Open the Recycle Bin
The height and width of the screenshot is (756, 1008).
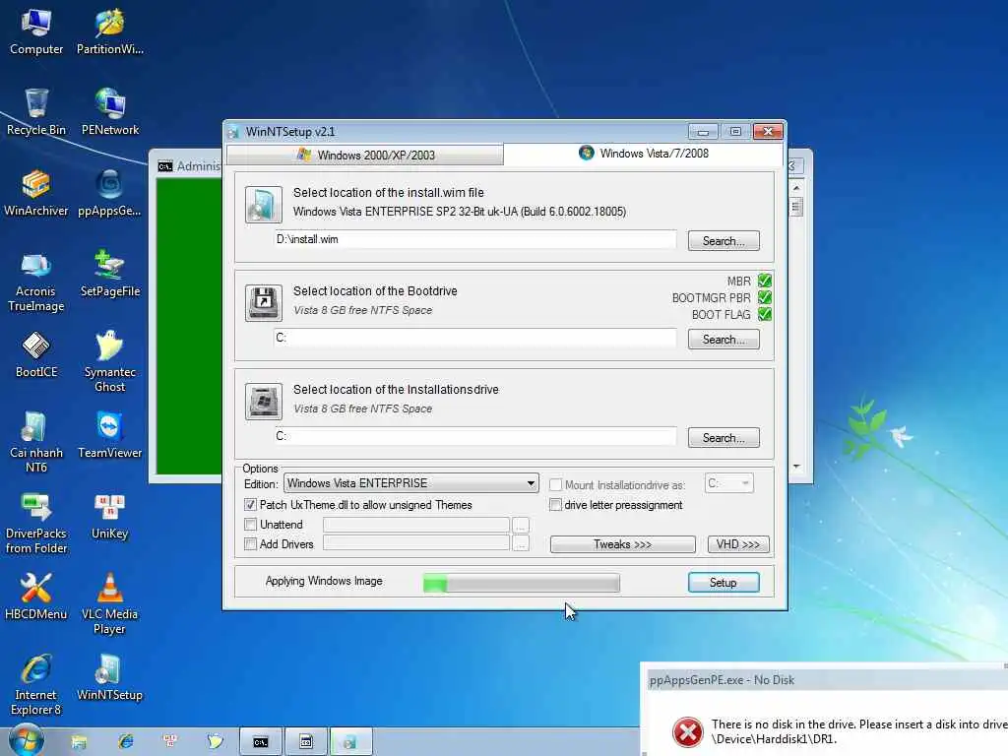tap(36, 112)
